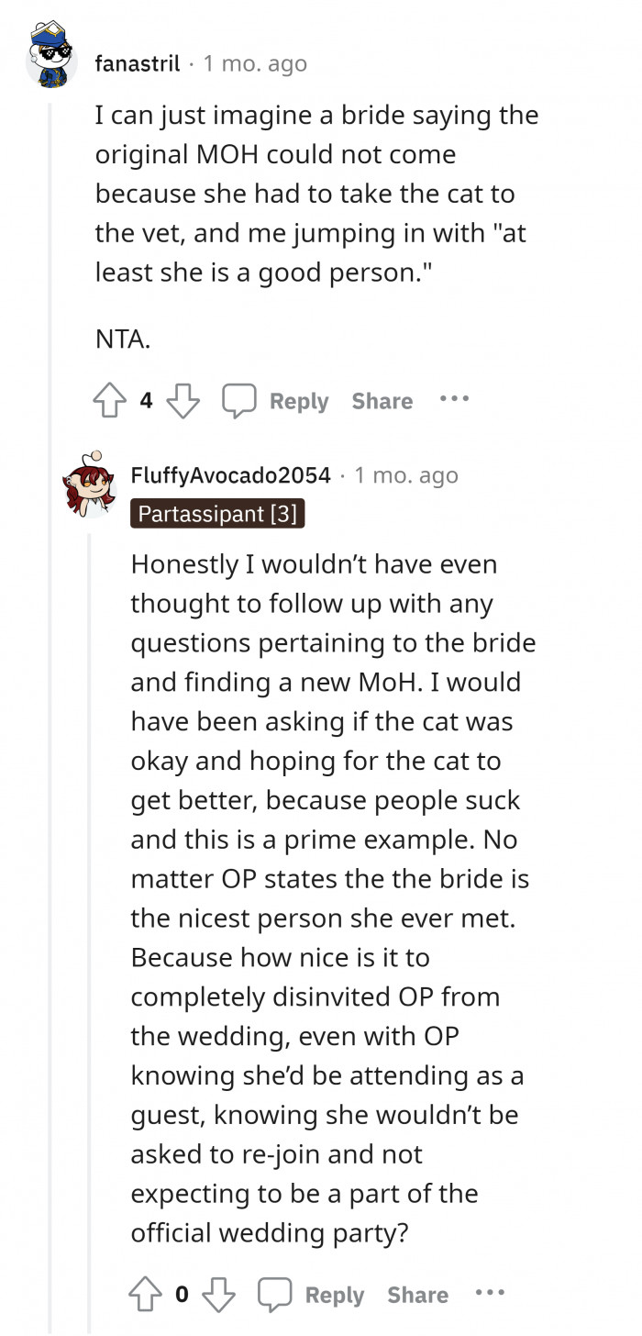Toggle the vote score 0 on FluffyAvocado2054's comment
Viewport: 642px width, 1336px height.
(181, 1294)
